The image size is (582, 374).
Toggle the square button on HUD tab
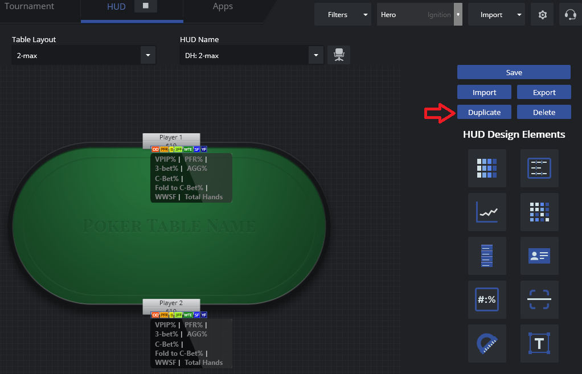(x=146, y=6)
